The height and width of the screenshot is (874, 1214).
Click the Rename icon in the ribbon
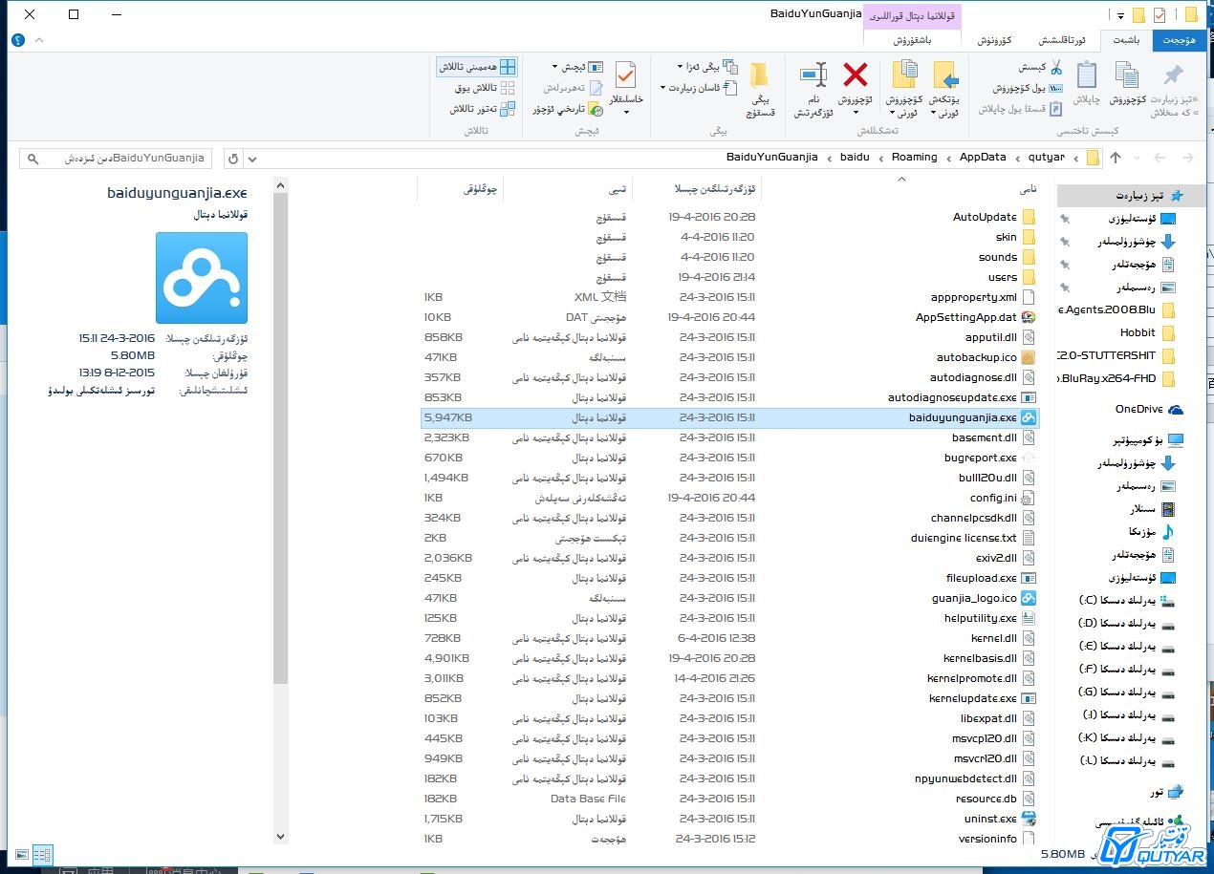coord(813,75)
